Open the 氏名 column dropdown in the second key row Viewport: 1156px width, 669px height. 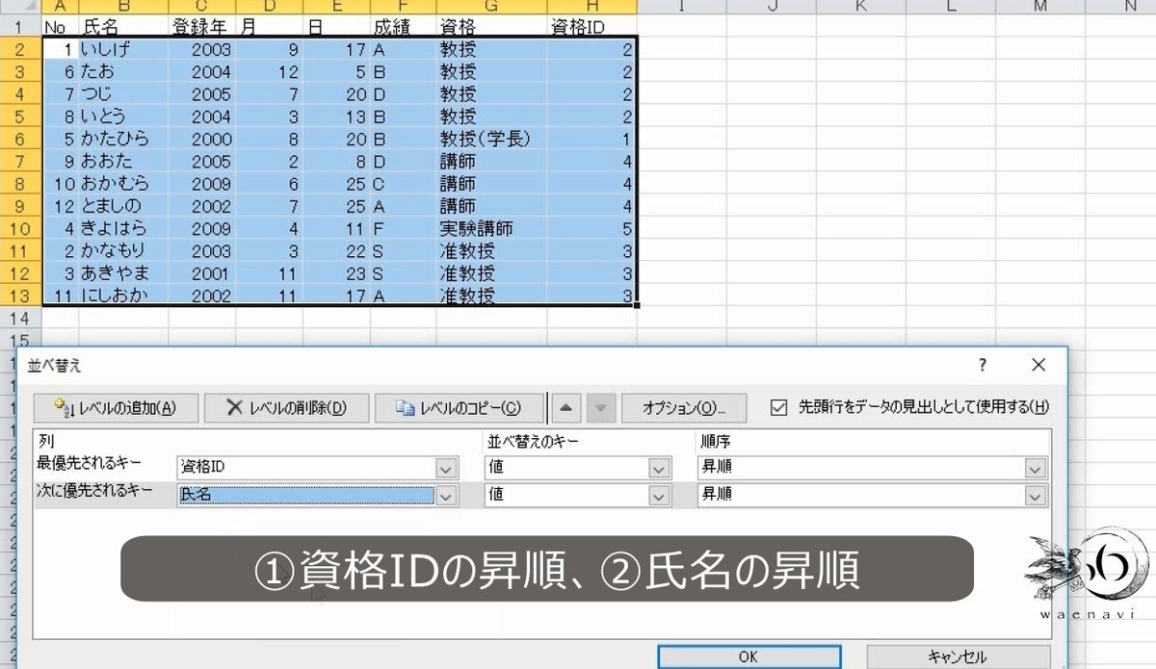click(446, 496)
